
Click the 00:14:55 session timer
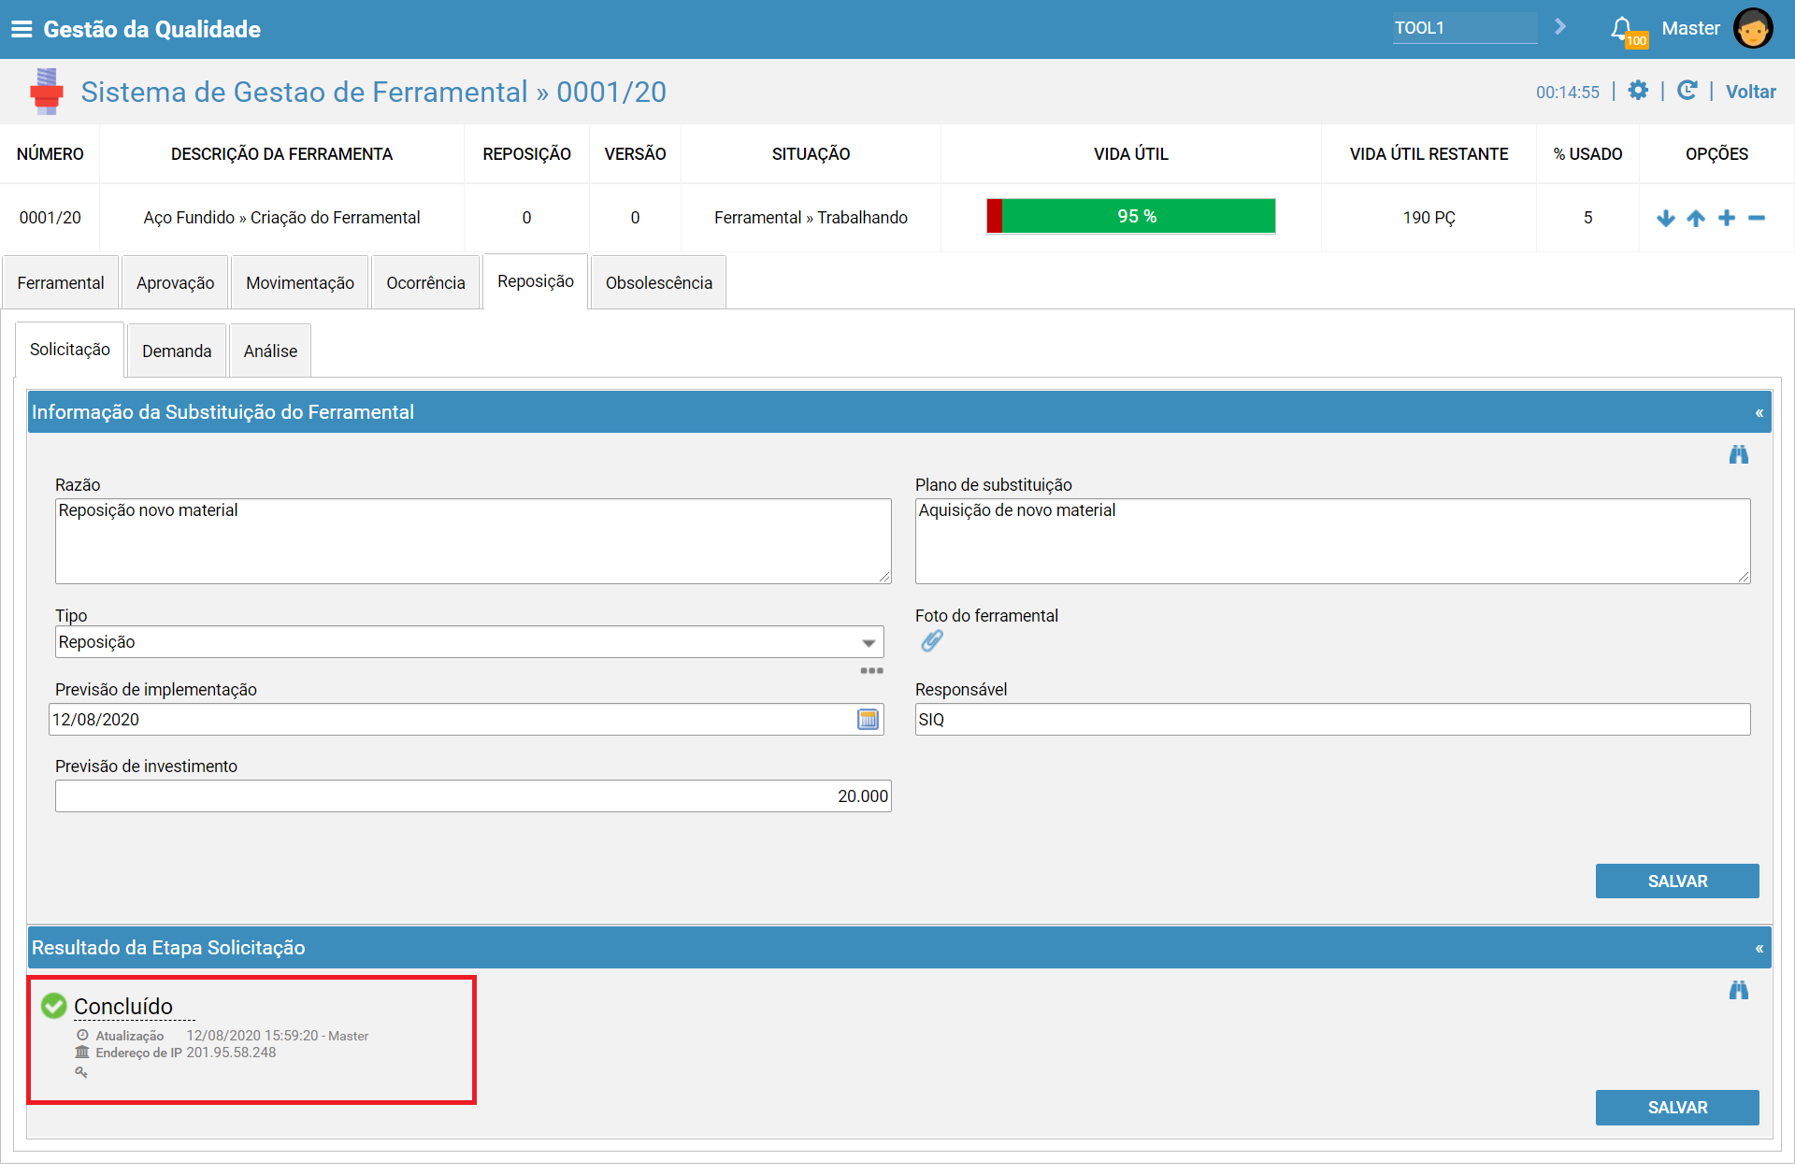coord(1567,93)
